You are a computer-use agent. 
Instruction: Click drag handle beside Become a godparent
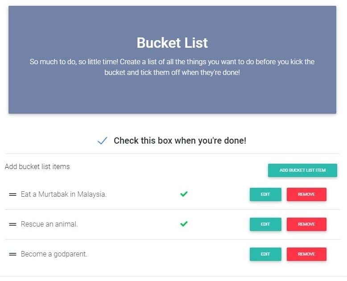point(12,254)
